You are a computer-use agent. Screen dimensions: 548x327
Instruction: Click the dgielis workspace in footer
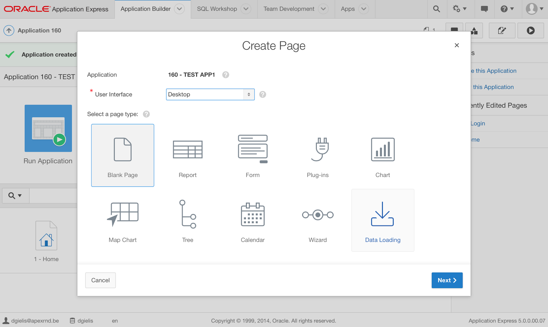pyautogui.click(x=82, y=321)
